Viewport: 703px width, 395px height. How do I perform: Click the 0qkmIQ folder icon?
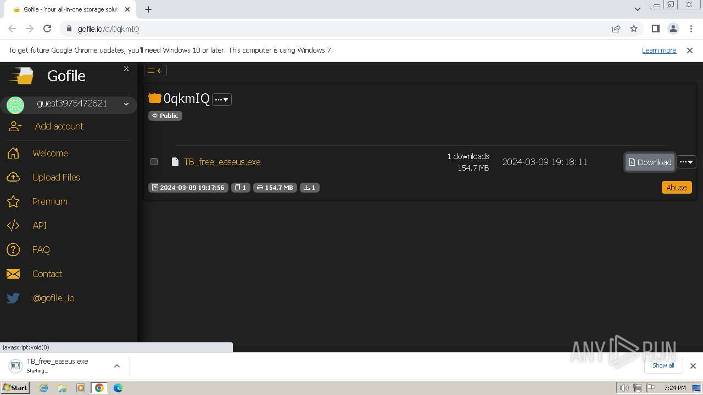(x=155, y=98)
